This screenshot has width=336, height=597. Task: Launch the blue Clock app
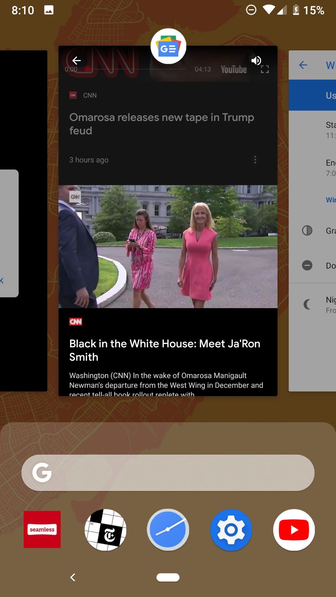tap(168, 530)
